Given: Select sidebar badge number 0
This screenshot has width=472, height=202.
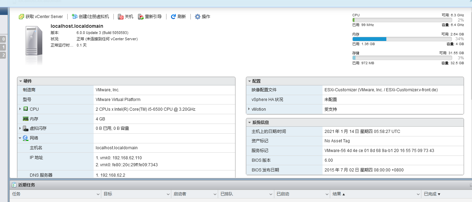Looking at the screenshot, I should (x=3, y=39).
